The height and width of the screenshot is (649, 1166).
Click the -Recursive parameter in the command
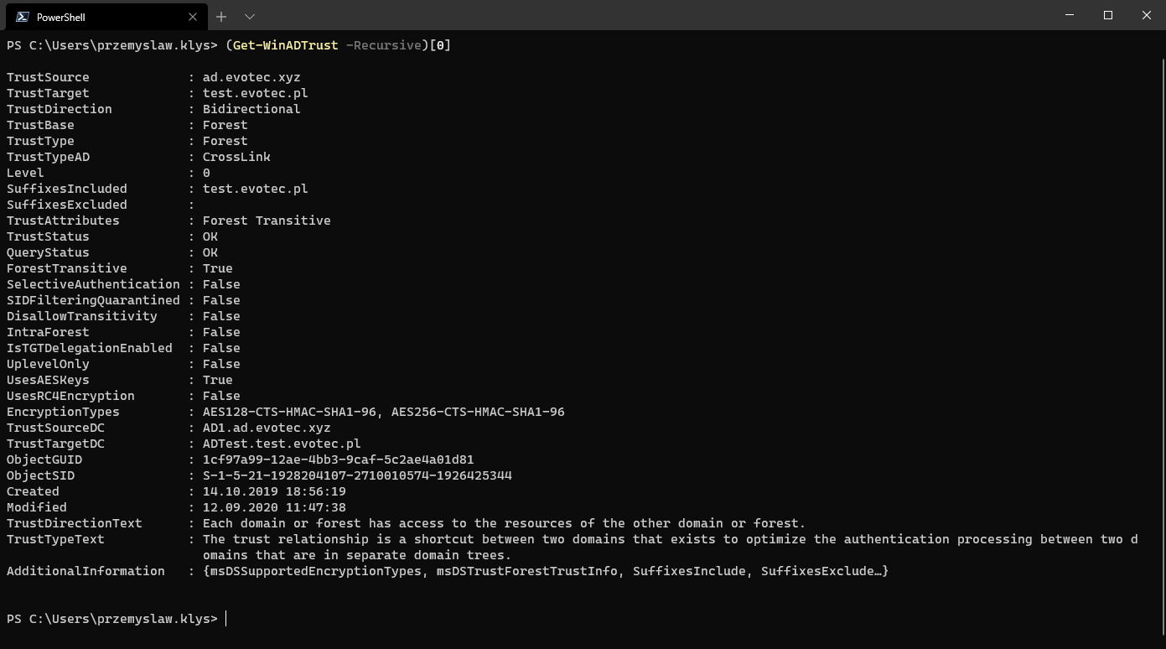383,45
